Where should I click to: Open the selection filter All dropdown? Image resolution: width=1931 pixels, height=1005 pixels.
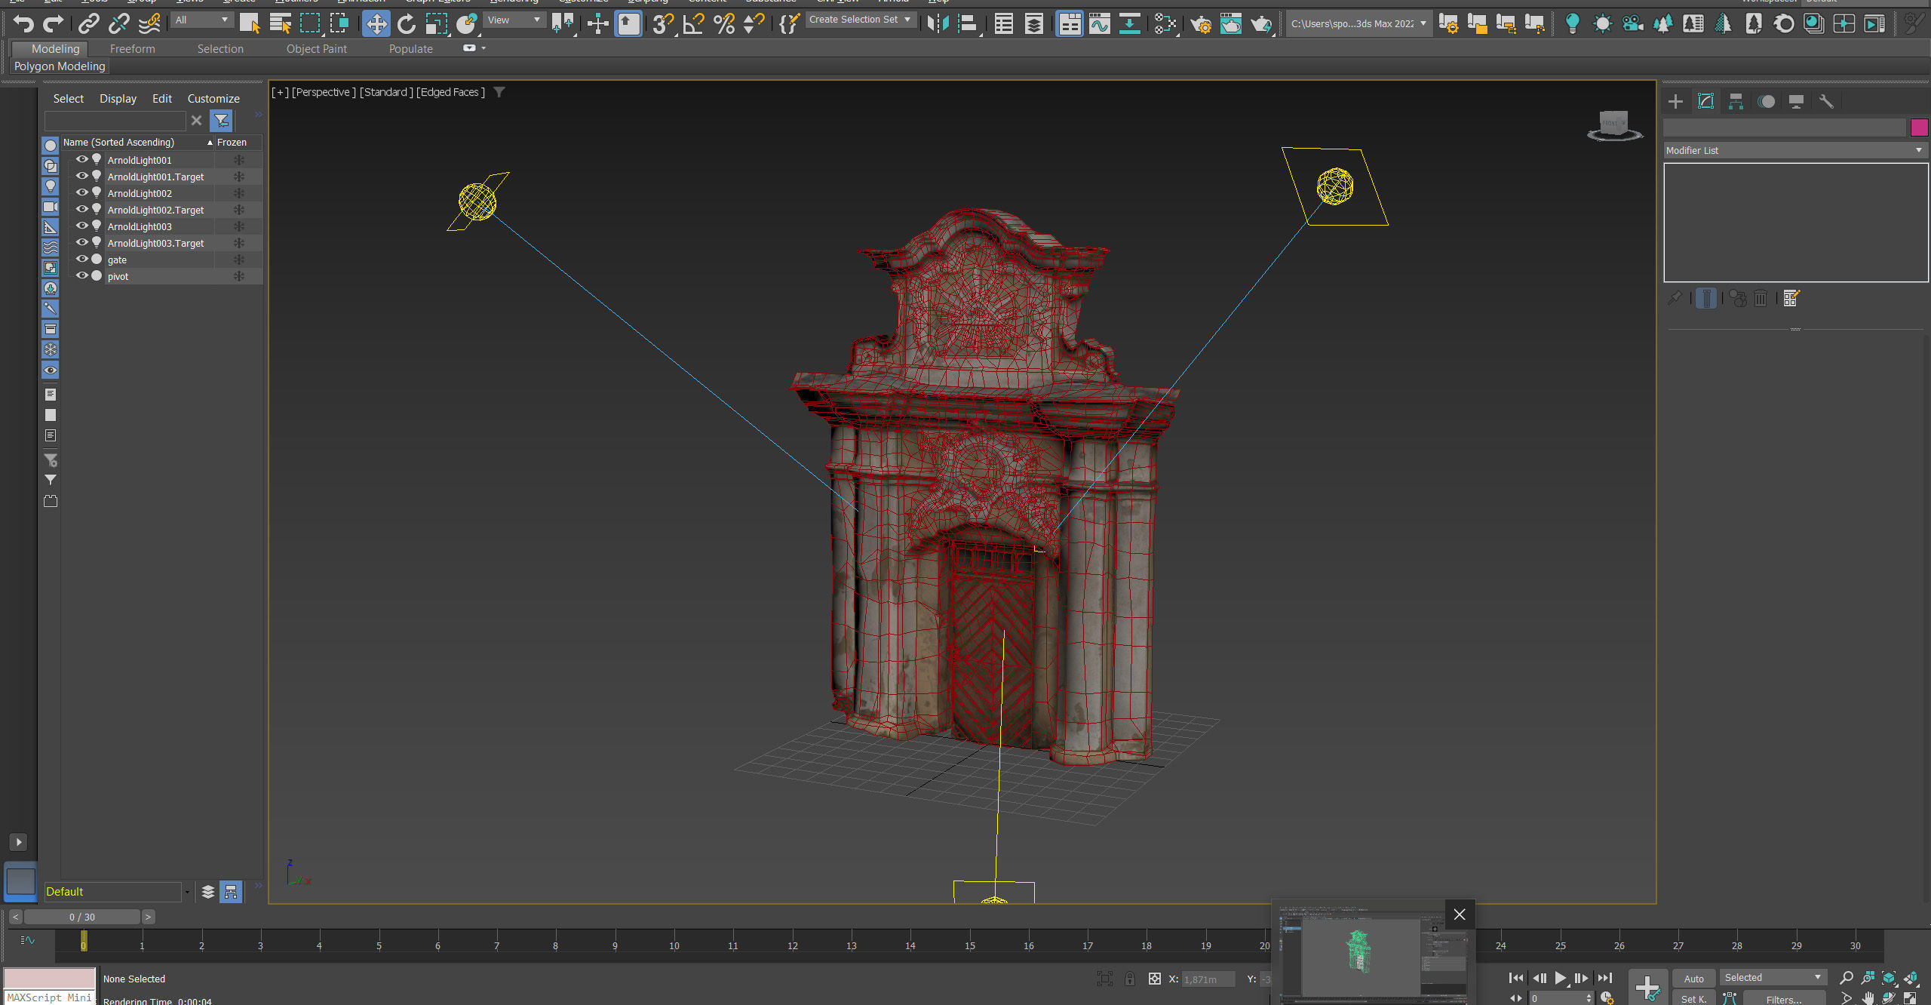click(201, 20)
